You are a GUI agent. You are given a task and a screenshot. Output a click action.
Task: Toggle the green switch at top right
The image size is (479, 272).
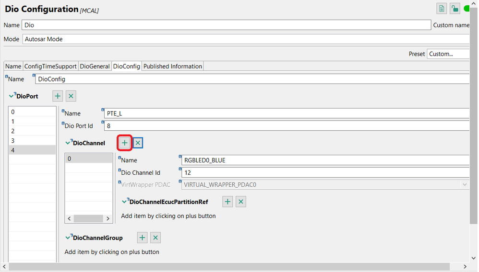(467, 9)
